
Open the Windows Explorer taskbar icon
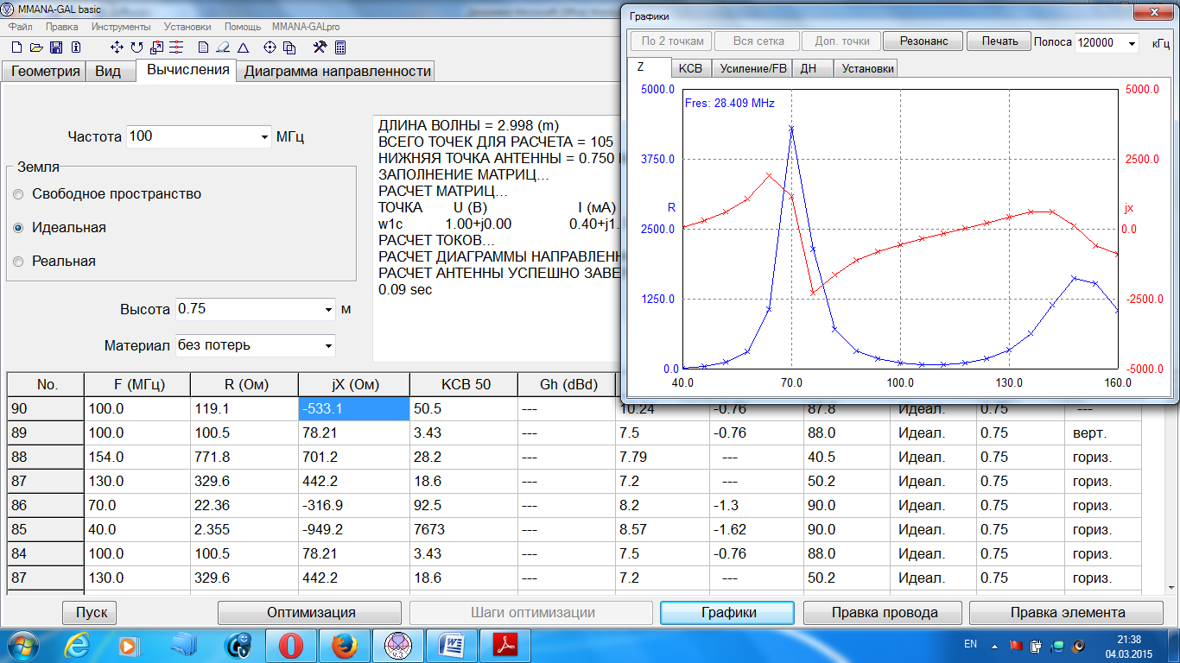184,646
